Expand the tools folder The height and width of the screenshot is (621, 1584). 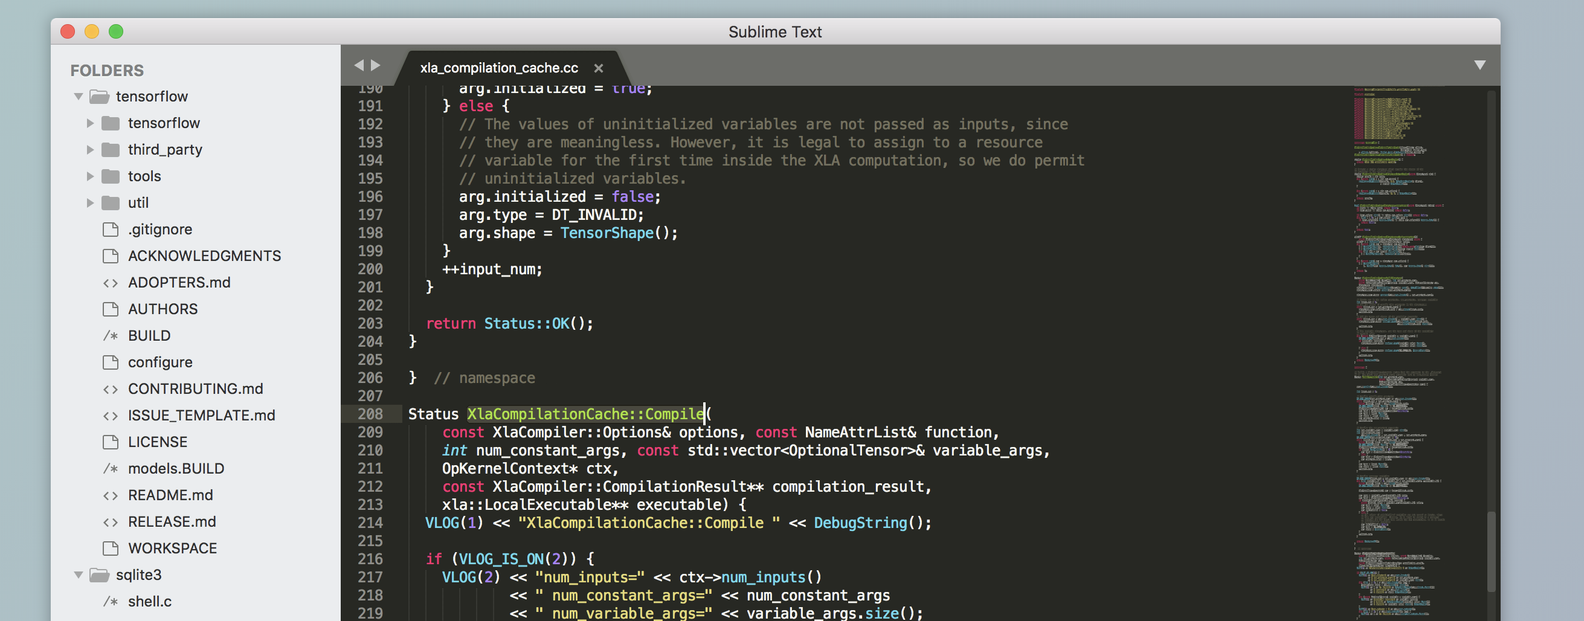pos(90,176)
